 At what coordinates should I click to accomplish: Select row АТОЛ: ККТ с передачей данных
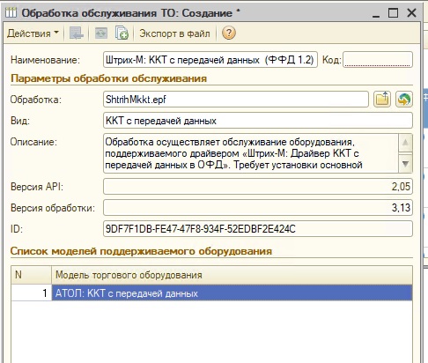[232, 293]
